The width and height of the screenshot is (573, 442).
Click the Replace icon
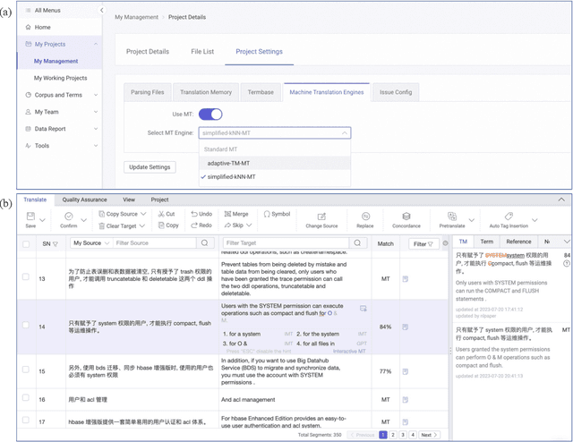[x=365, y=217]
